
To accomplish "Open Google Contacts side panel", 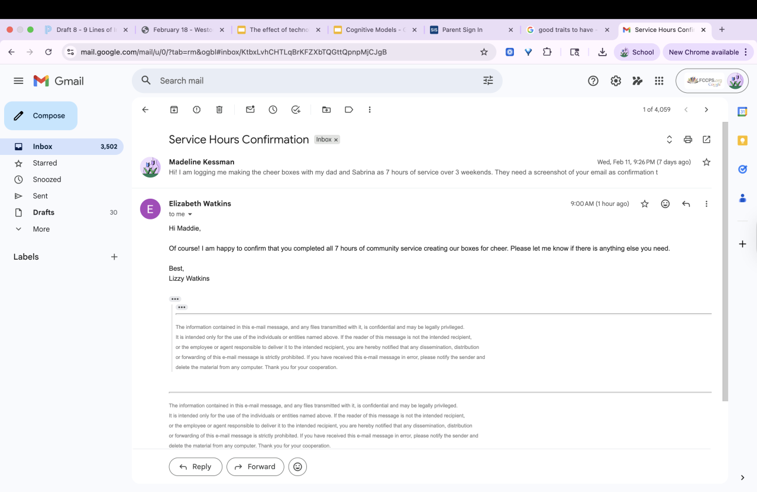I will tap(742, 198).
